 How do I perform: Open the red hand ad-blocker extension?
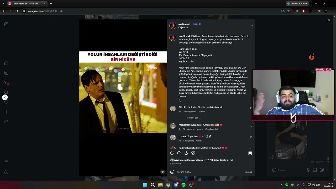[304, 11]
